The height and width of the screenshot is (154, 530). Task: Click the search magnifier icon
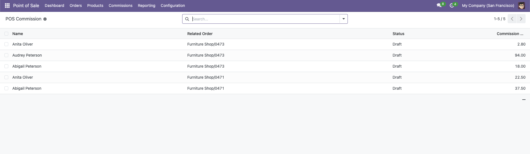187,19
